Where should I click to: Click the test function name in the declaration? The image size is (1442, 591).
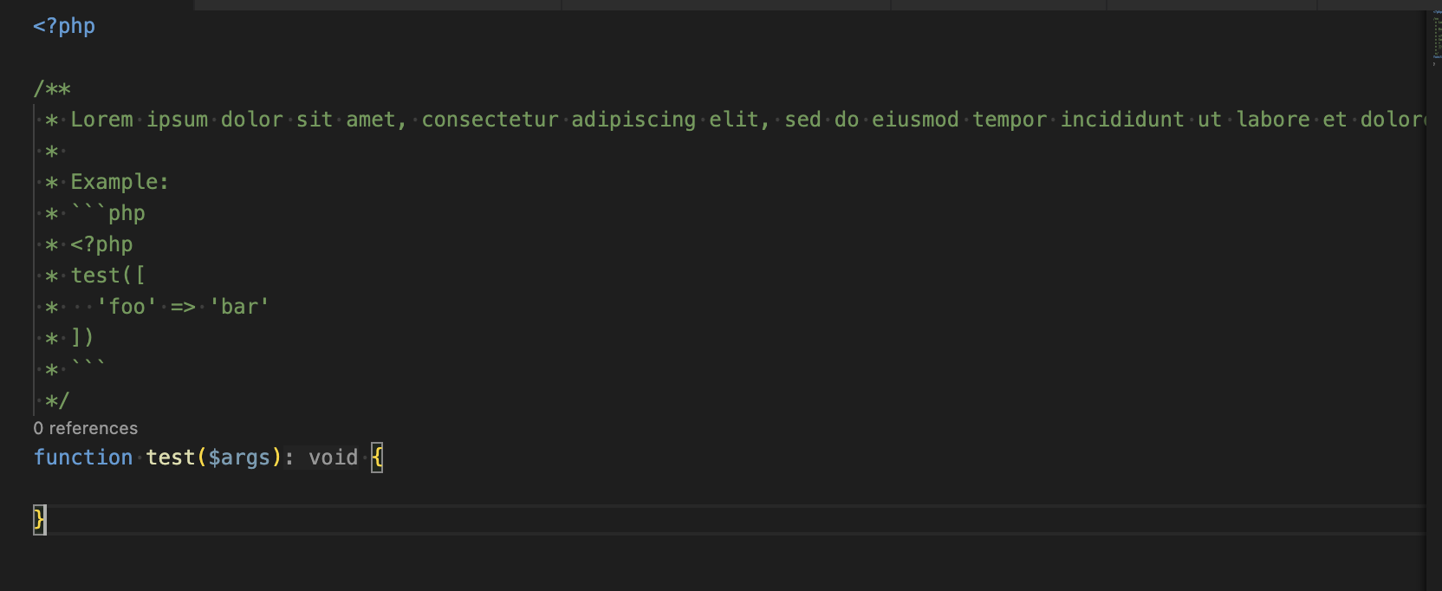(170, 458)
